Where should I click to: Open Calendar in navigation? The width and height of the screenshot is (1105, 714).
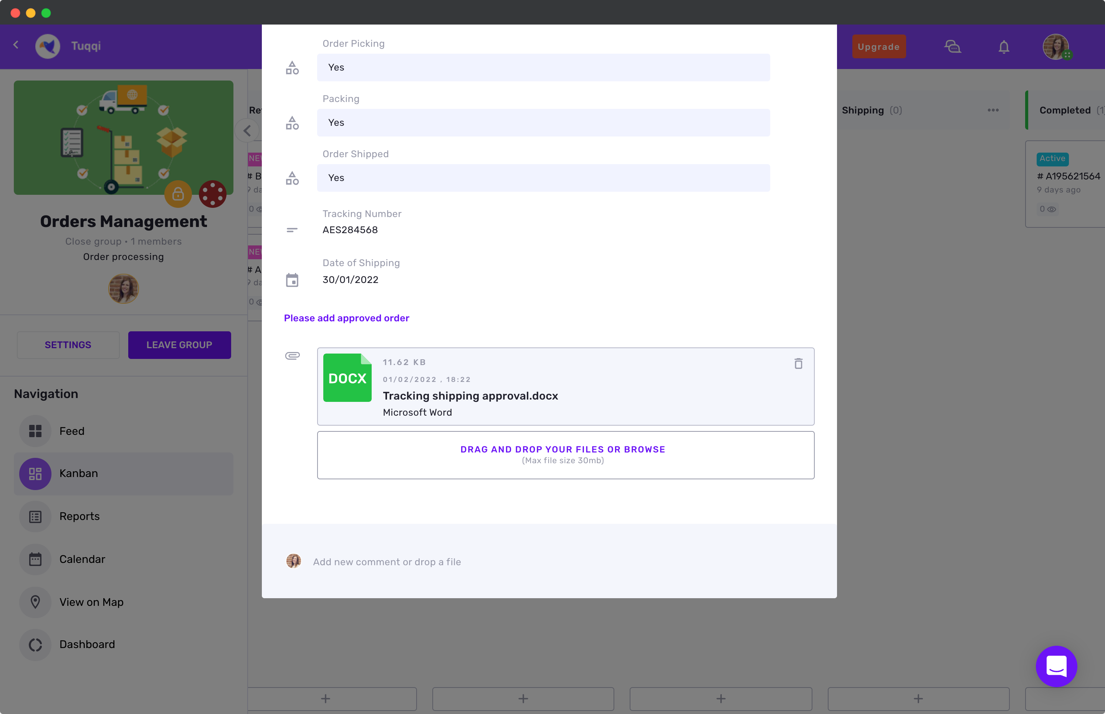pyautogui.click(x=82, y=559)
